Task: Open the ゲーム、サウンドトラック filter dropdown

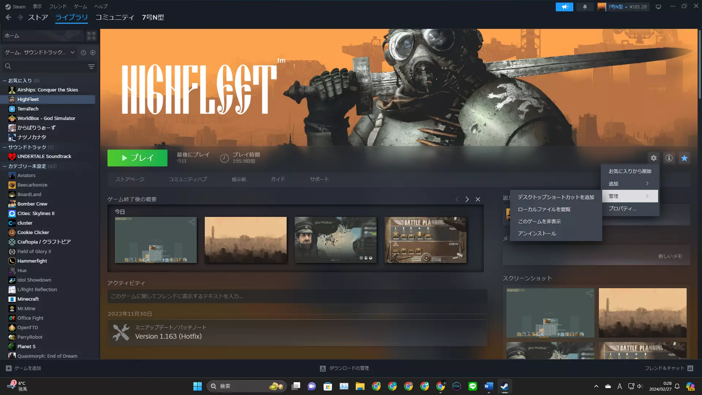Action: [x=39, y=53]
